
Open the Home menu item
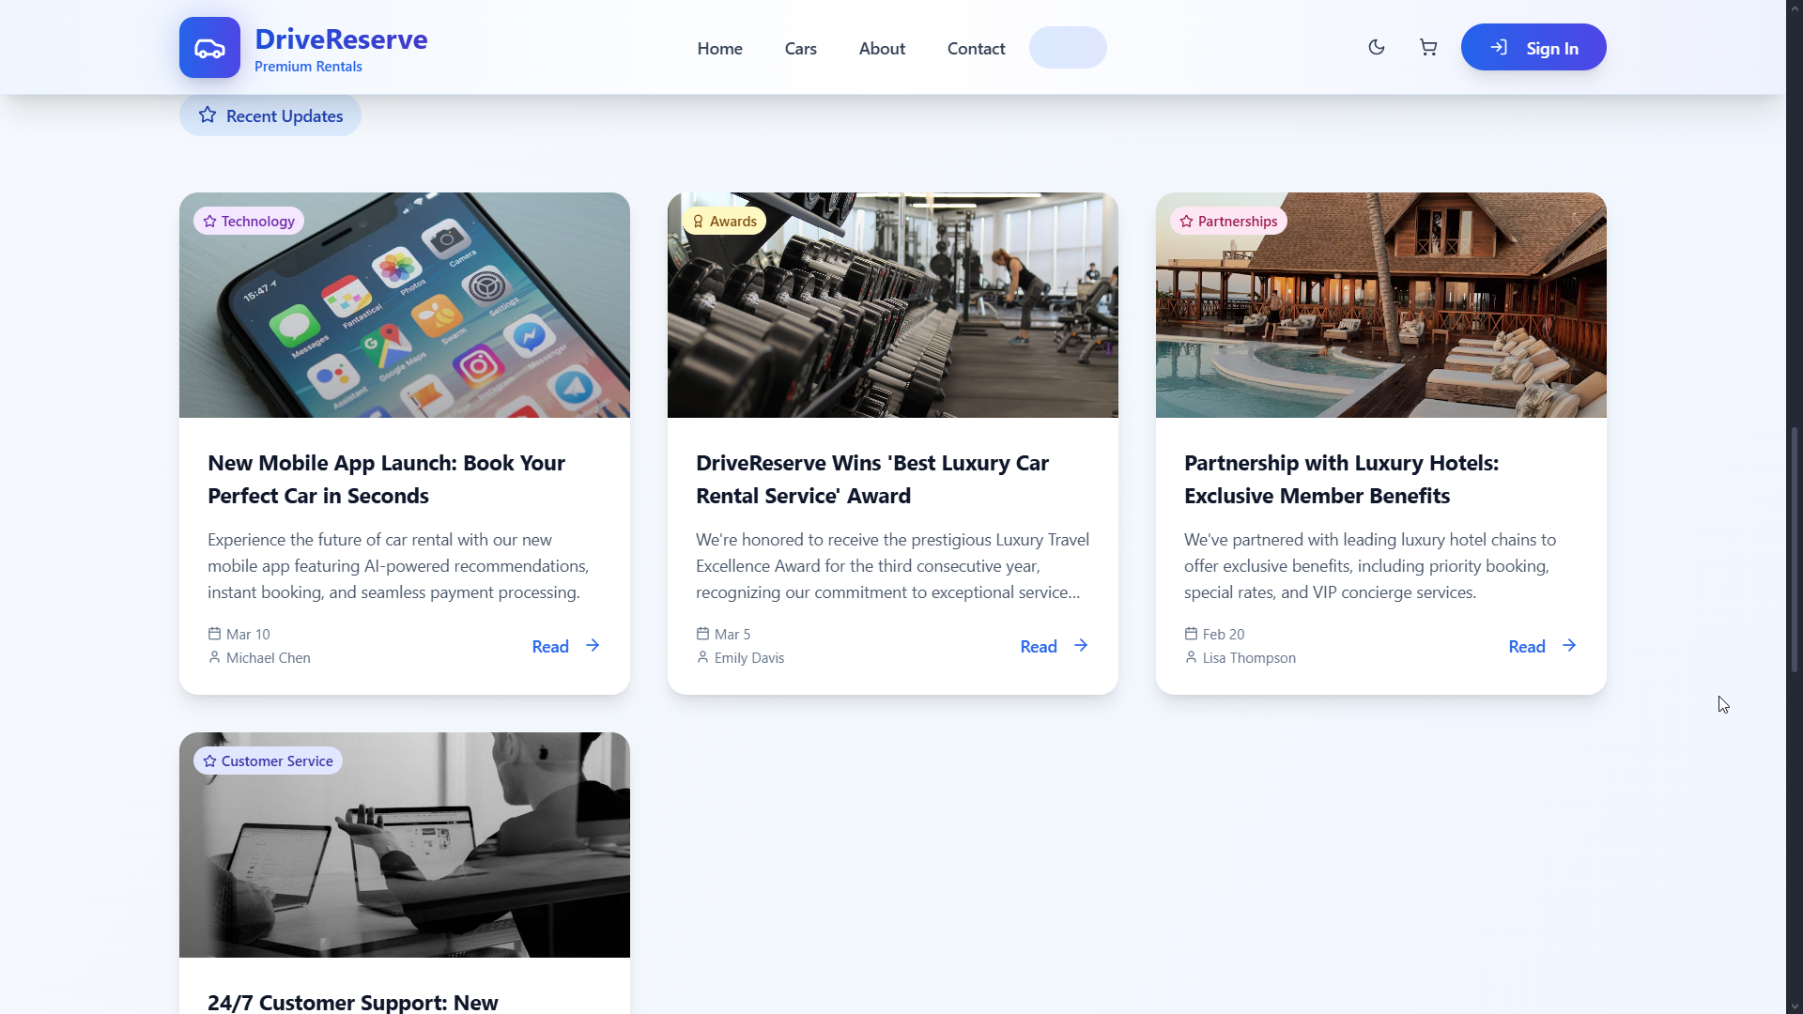719,48
